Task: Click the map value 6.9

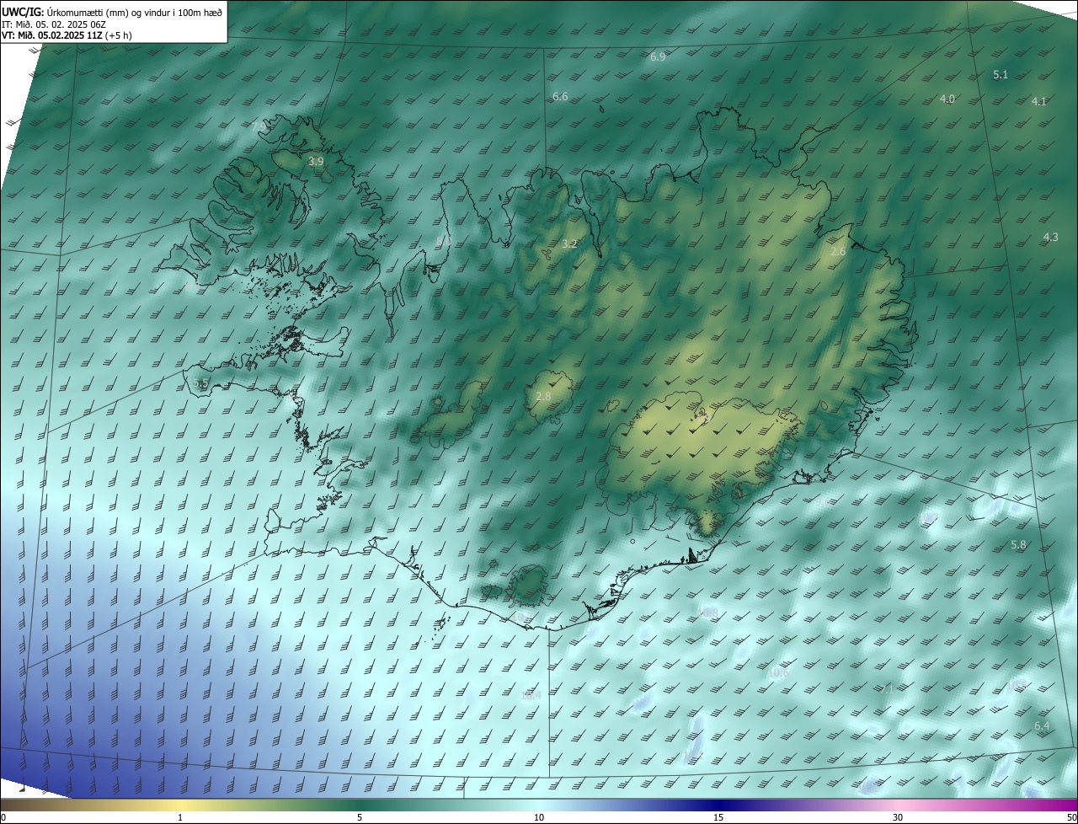Action: (x=658, y=56)
